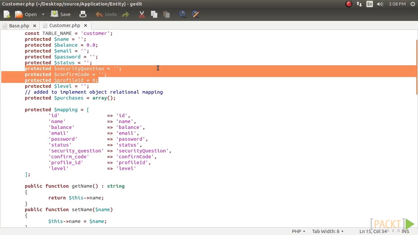
Task: Open the En keyboard layout indicator
Action: coord(370,4)
